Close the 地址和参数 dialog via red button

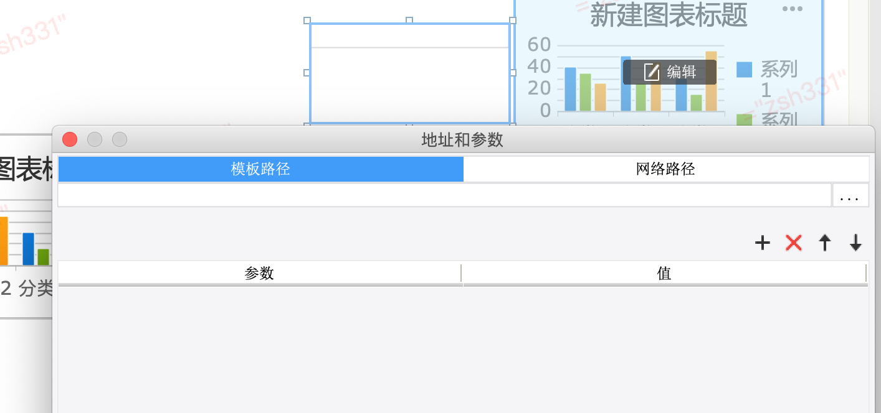[x=70, y=139]
